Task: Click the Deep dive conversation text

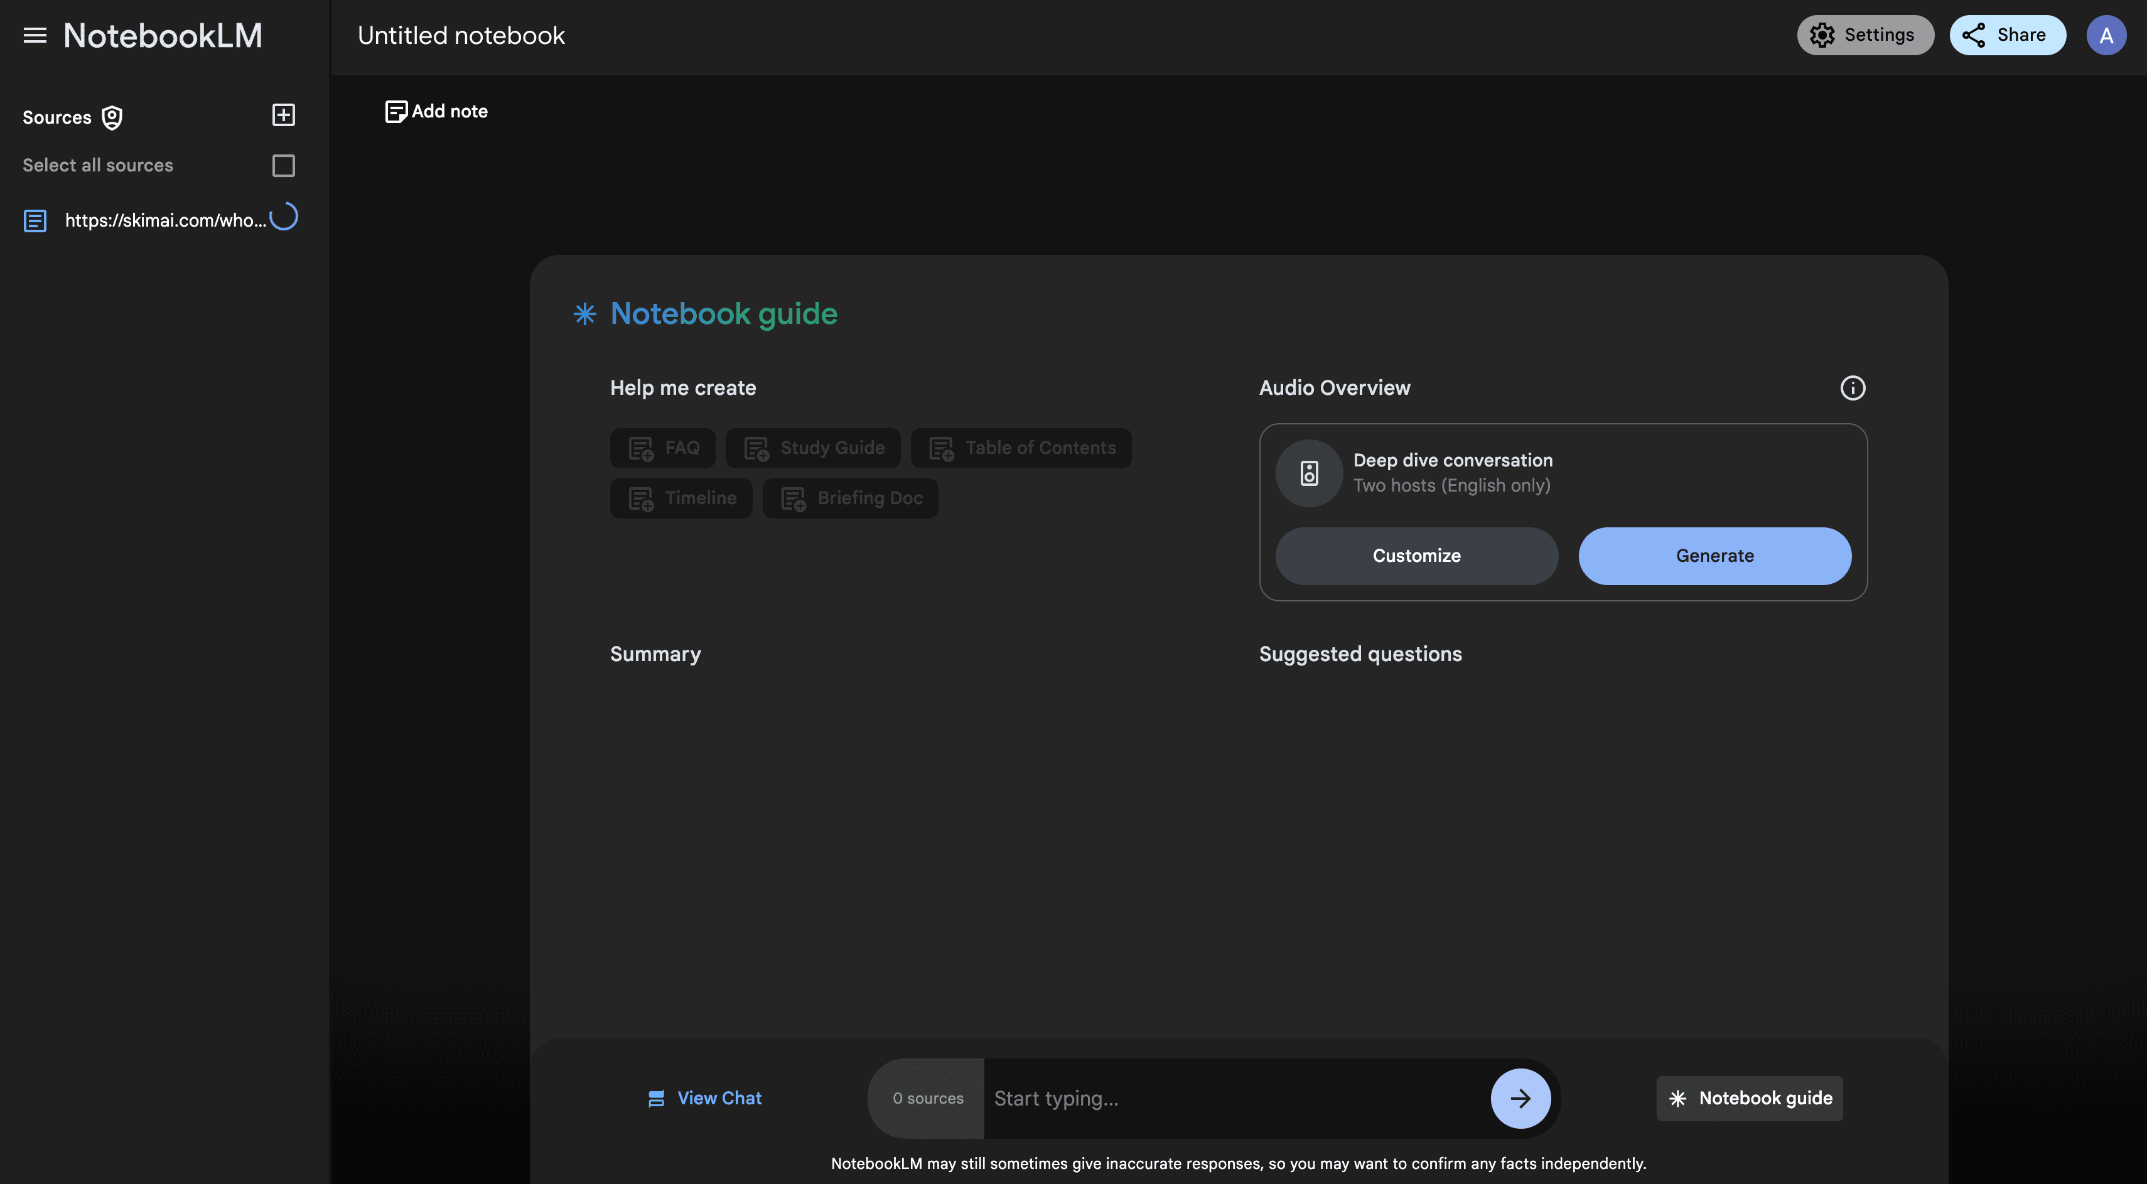Action: point(1453,460)
